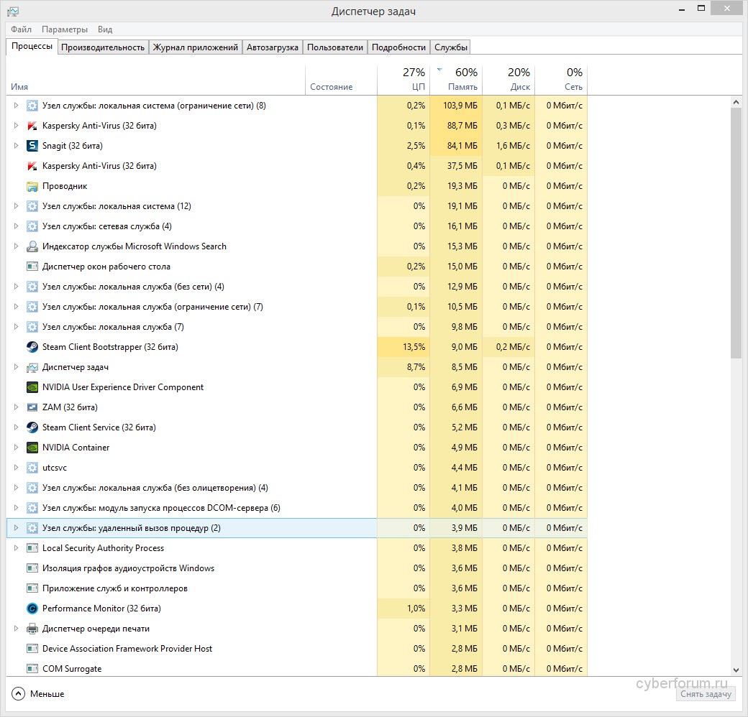This screenshot has height=717, width=748.
Task: Expand the Snagit process group
Action: [x=17, y=146]
